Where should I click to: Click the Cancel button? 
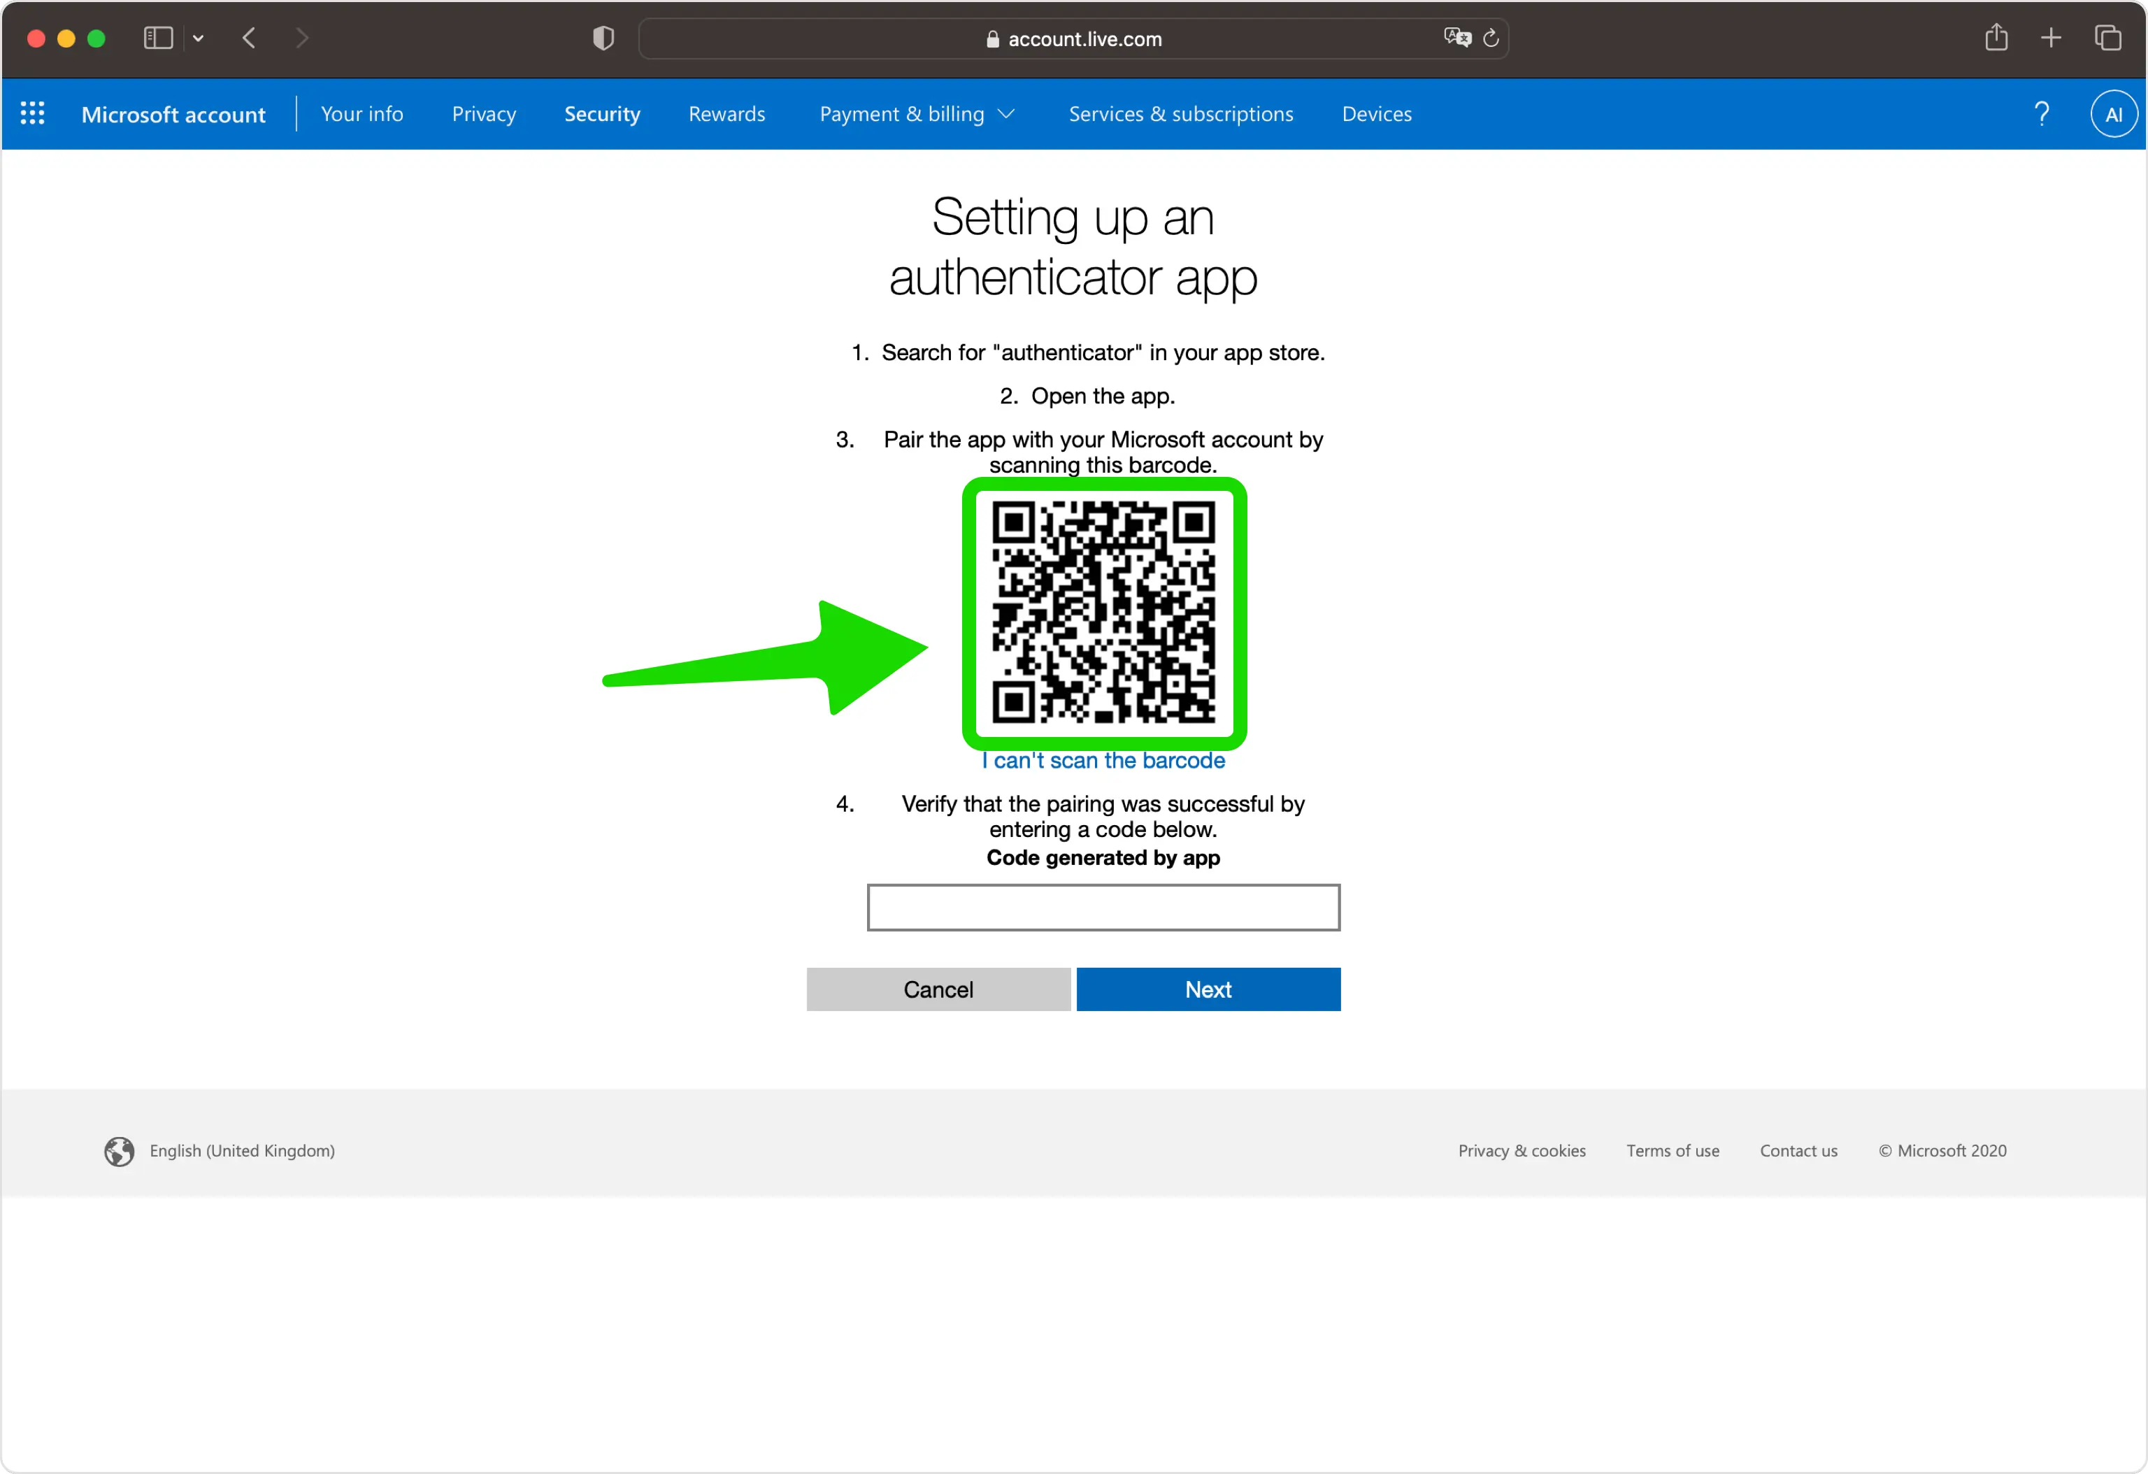coord(938,989)
